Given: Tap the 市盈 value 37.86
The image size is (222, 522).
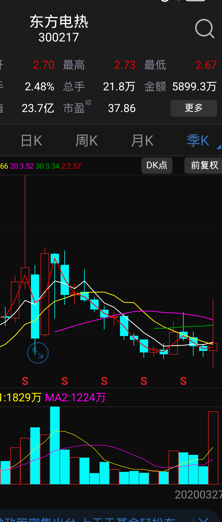Looking at the screenshot, I should [x=122, y=108].
